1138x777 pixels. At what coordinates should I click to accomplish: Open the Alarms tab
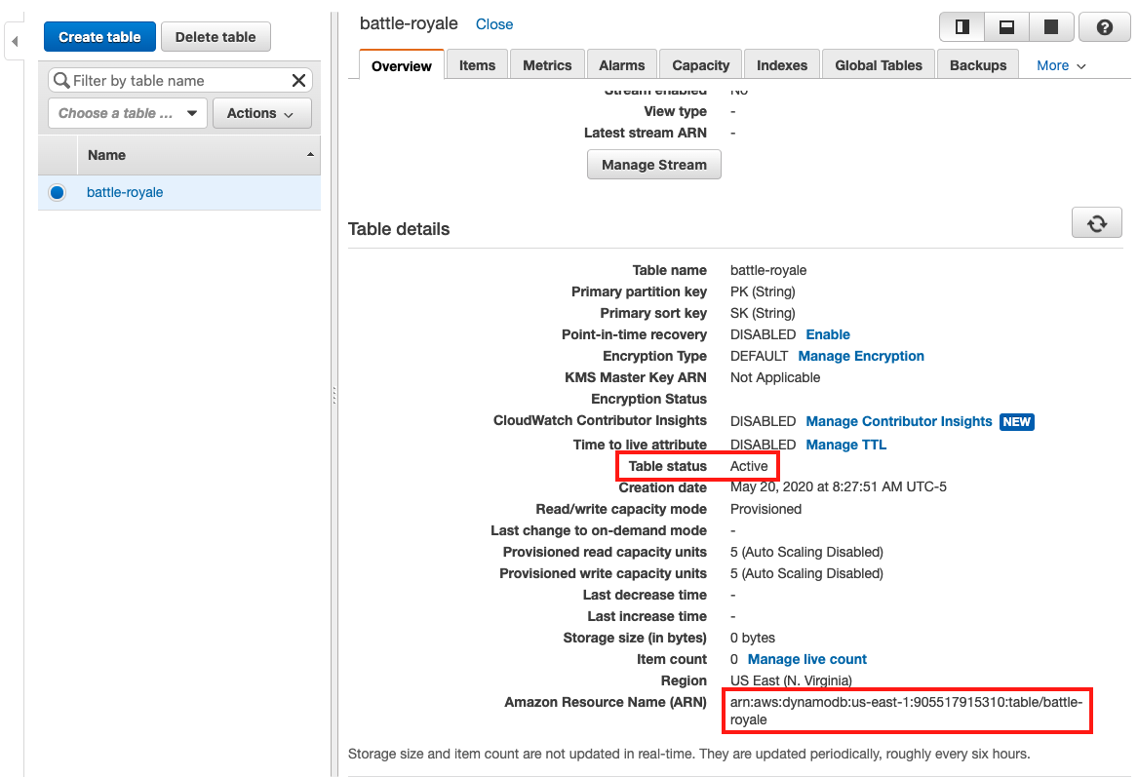[621, 65]
